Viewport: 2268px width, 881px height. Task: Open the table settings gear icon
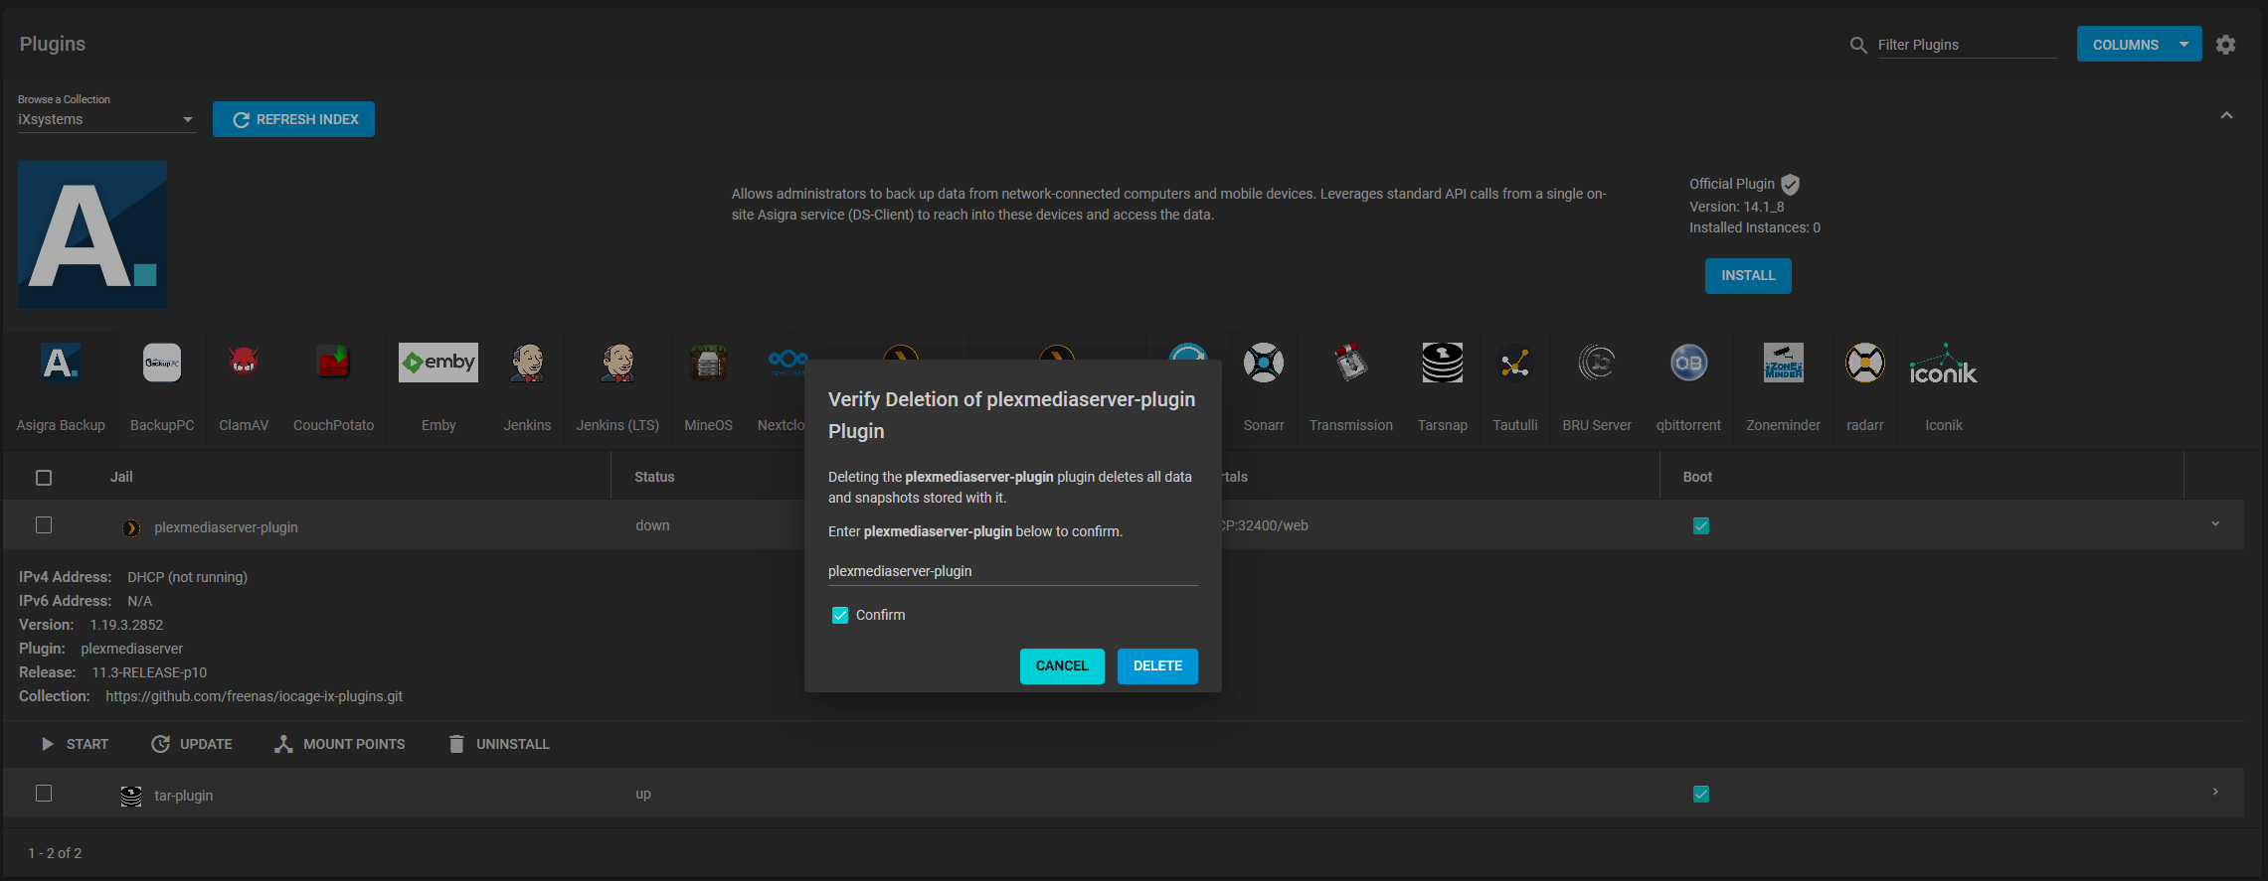coord(2226,45)
